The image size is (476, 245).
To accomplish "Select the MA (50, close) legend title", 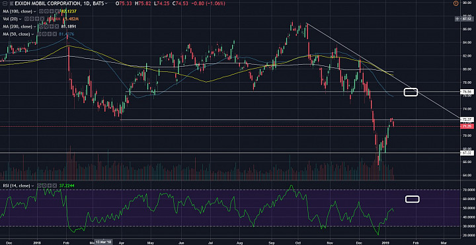I will pos(17,34).
